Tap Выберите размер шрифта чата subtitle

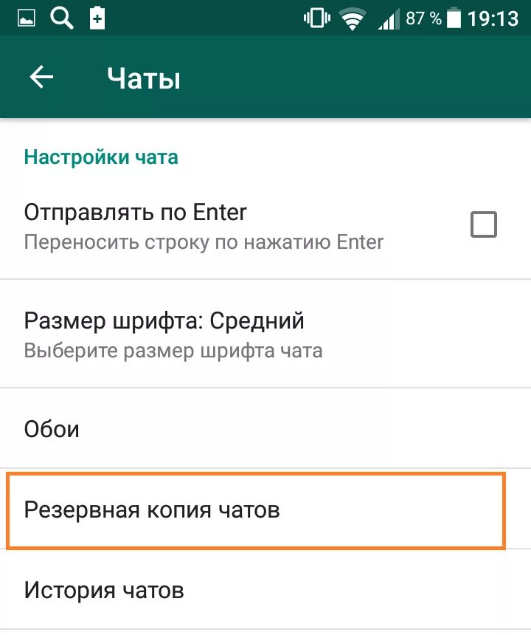[x=173, y=351]
